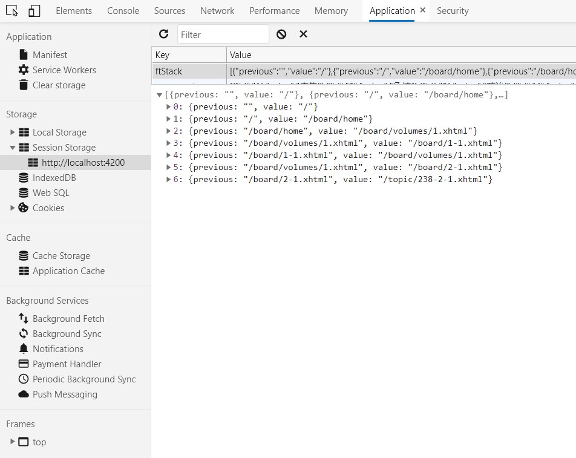Image resolution: width=576 pixels, height=458 pixels.
Task: Expand array item 4 in the preview
Action: pos(168,155)
